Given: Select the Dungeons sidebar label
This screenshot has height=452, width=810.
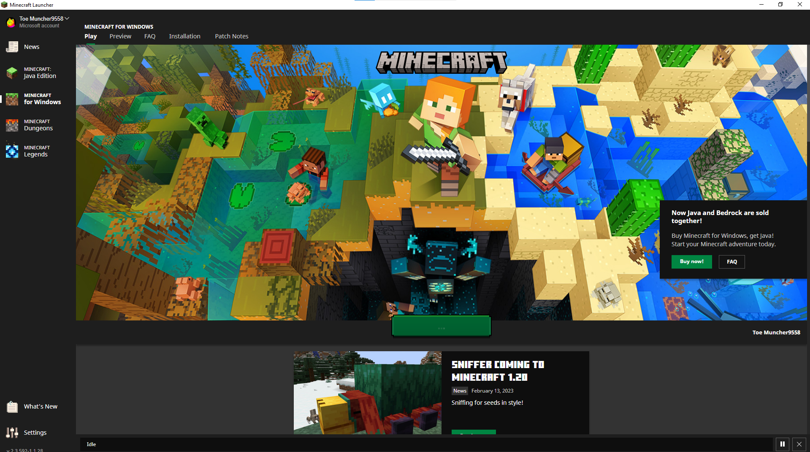Looking at the screenshot, I should point(38,128).
